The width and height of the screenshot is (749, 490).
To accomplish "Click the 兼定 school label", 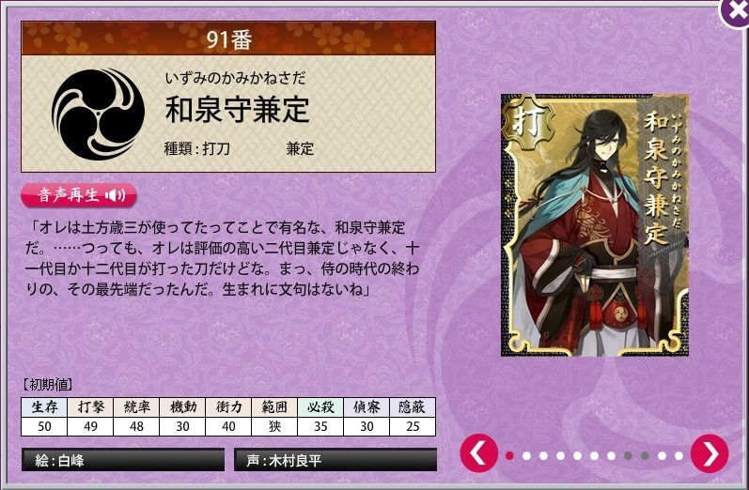I will pos(300,149).
